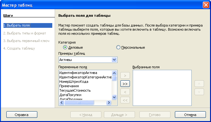Image resolution: width=211 pixels, height=122 pixels.
Task: Select the ТекущаяСтоимость field
Action: pyautogui.click(x=85, y=90)
